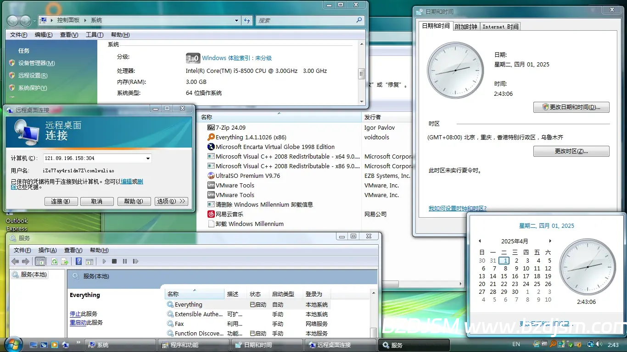Image resolution: width=627 pixels, height=352 pixels.
Task: Click the 连接(N) button
Action: [x=61, y=201]
